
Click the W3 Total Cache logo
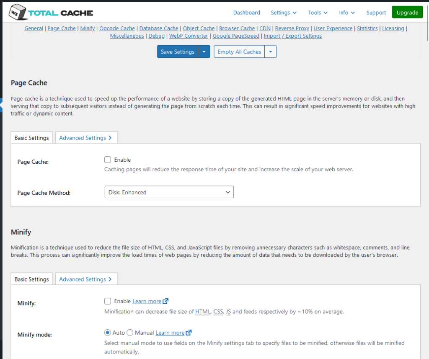point(51,12)
